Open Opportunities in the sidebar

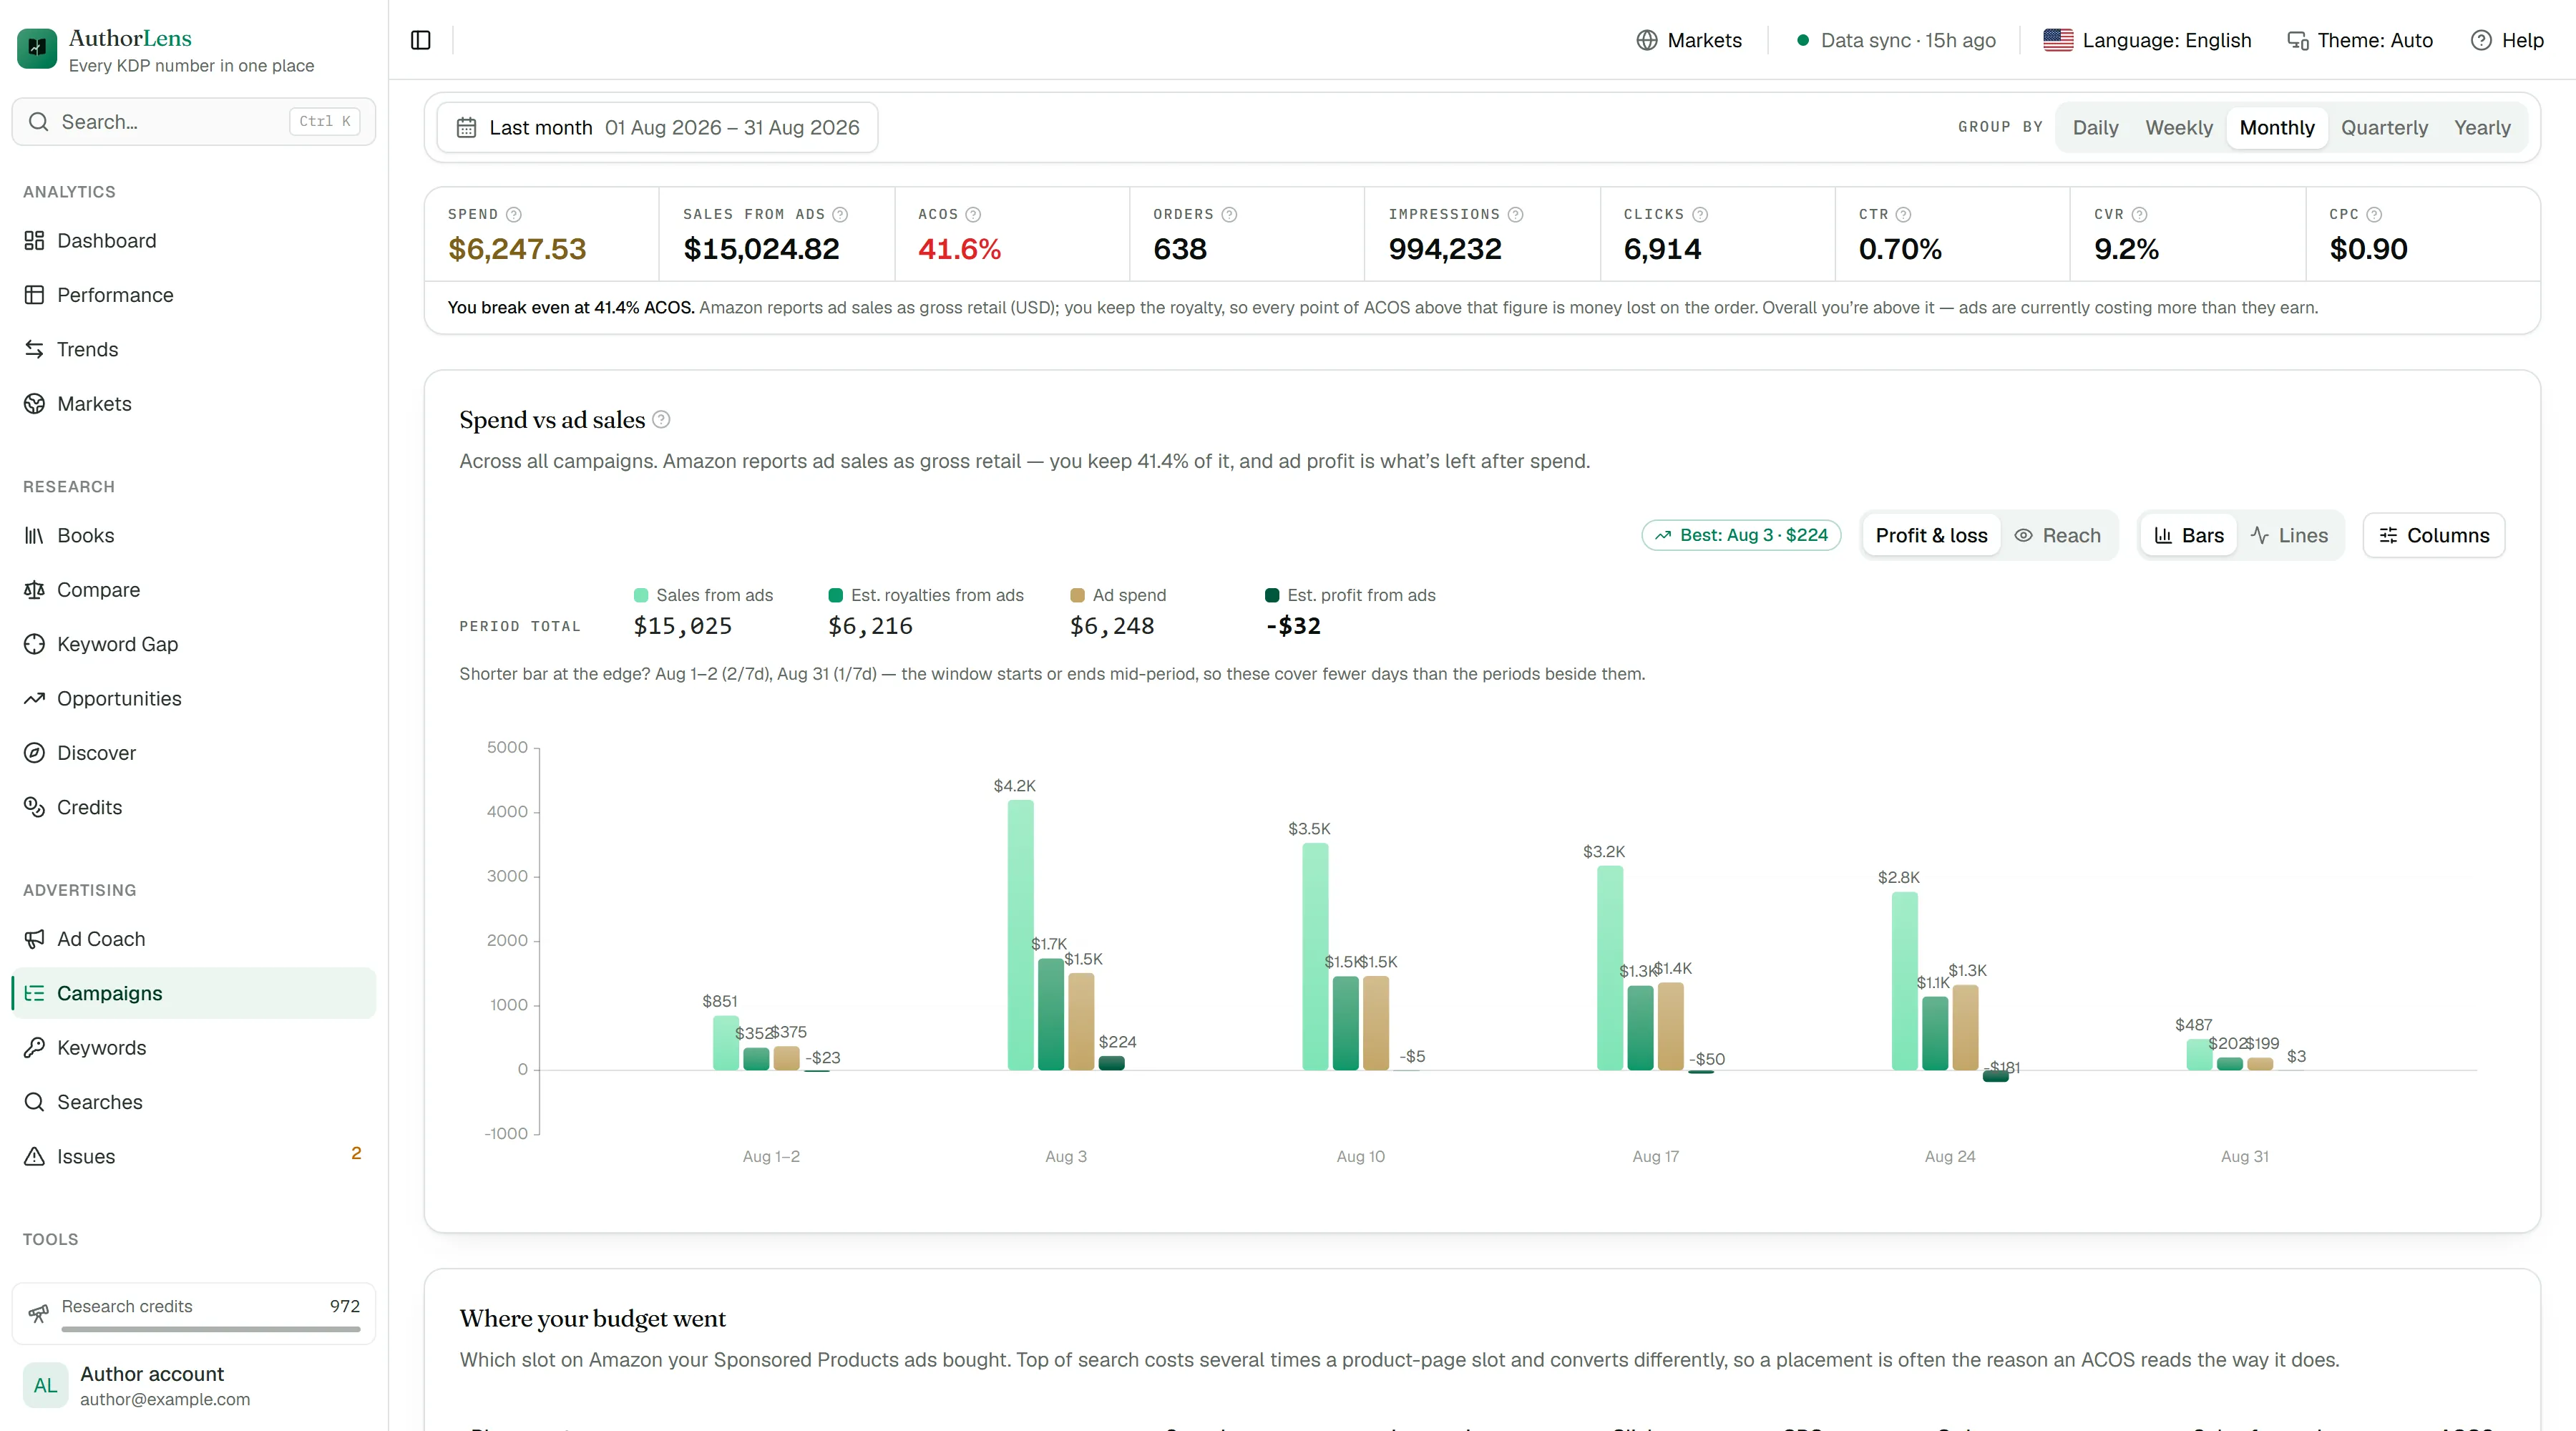coord(193,698)
